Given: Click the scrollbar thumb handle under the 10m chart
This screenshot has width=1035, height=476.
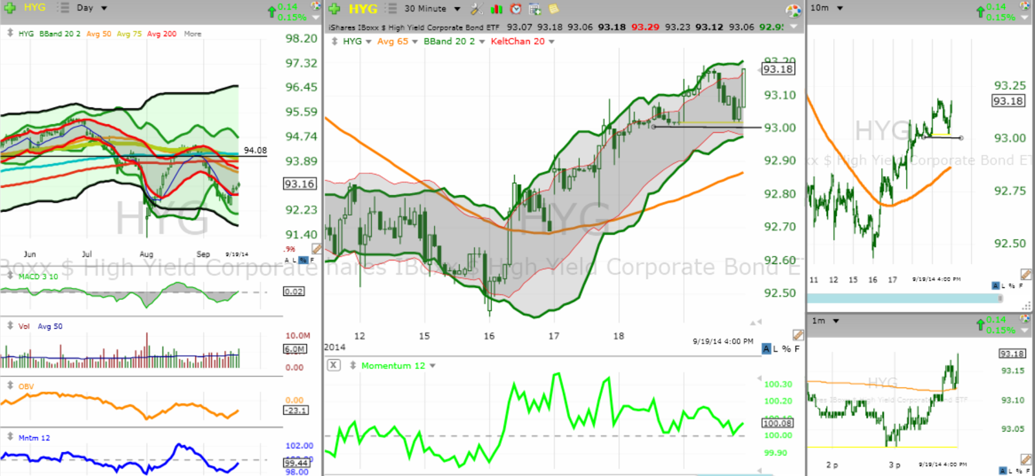Looking at the screenshot, I should click(x=1000, y=298).
